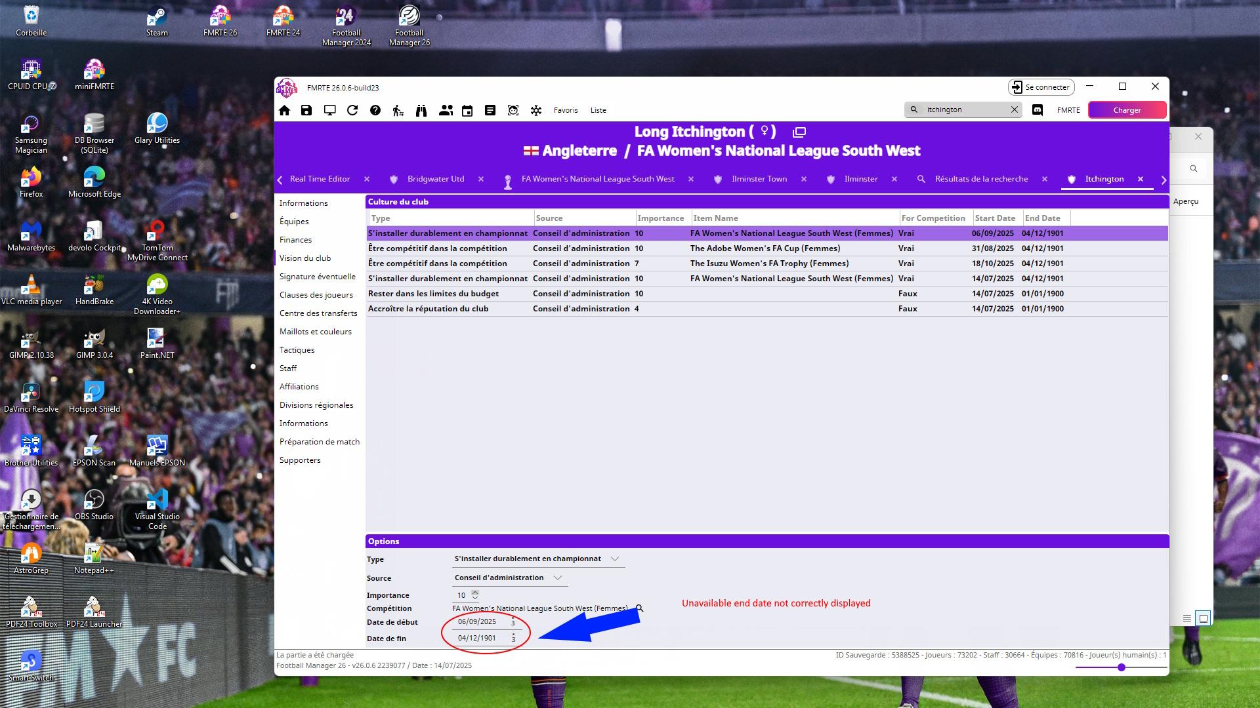Click the calendar icon in toolbar
This screenshot has width=1260, height=708.
tap(467, 110)
